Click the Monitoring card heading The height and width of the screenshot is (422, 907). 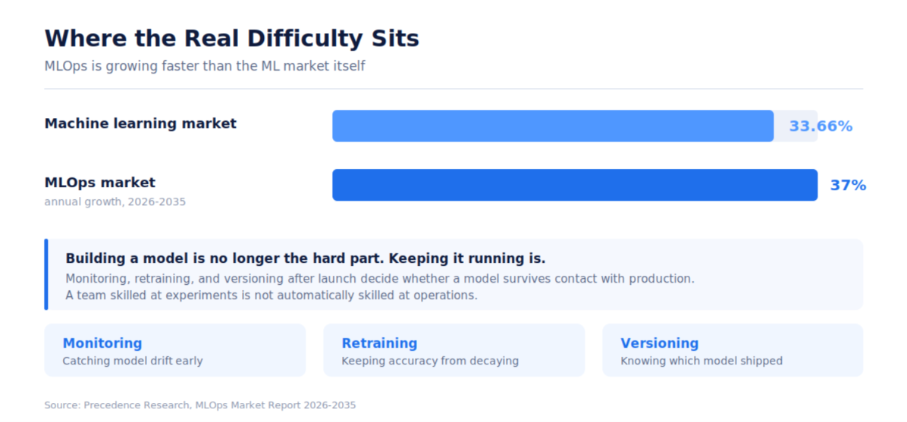[102, 343]
